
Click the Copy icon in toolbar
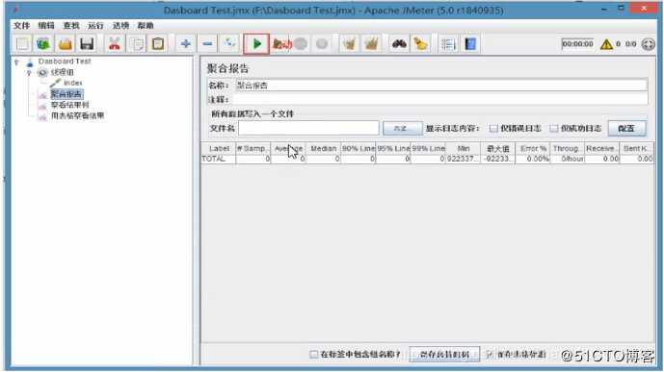pos(137,44)
